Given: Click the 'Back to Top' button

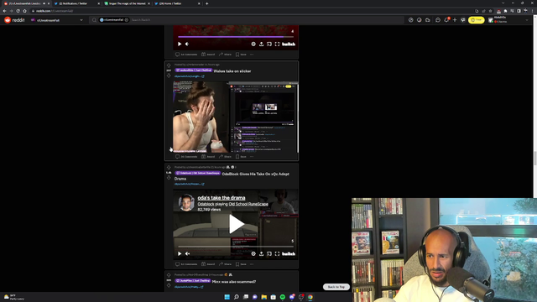Looking at the screenshot, I should [x=336, y=287].
